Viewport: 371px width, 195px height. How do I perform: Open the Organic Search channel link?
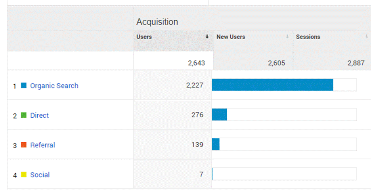coord(54,86)
